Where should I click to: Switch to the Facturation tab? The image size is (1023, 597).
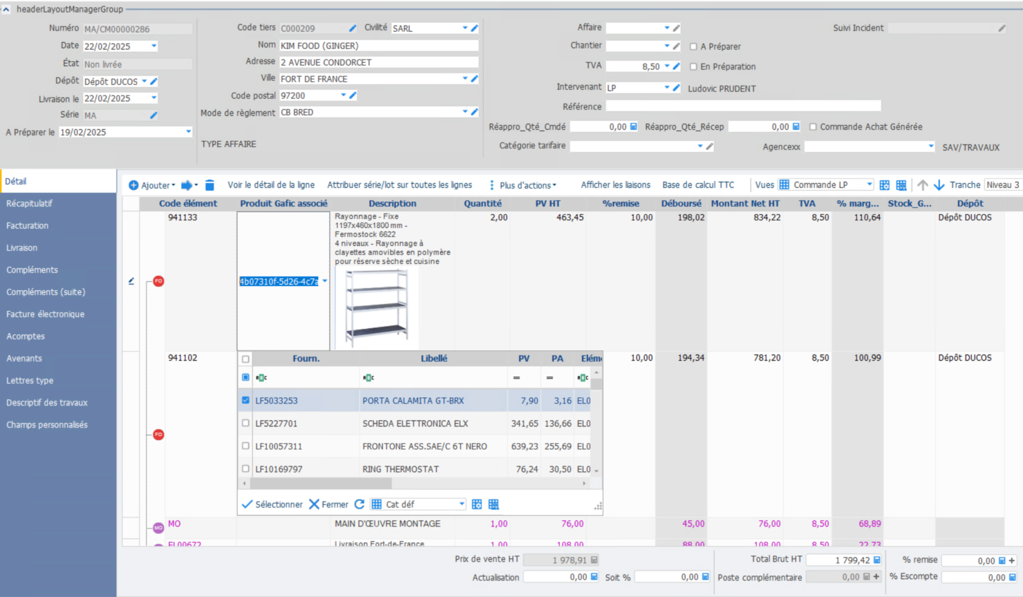click(x=28, y=226)
